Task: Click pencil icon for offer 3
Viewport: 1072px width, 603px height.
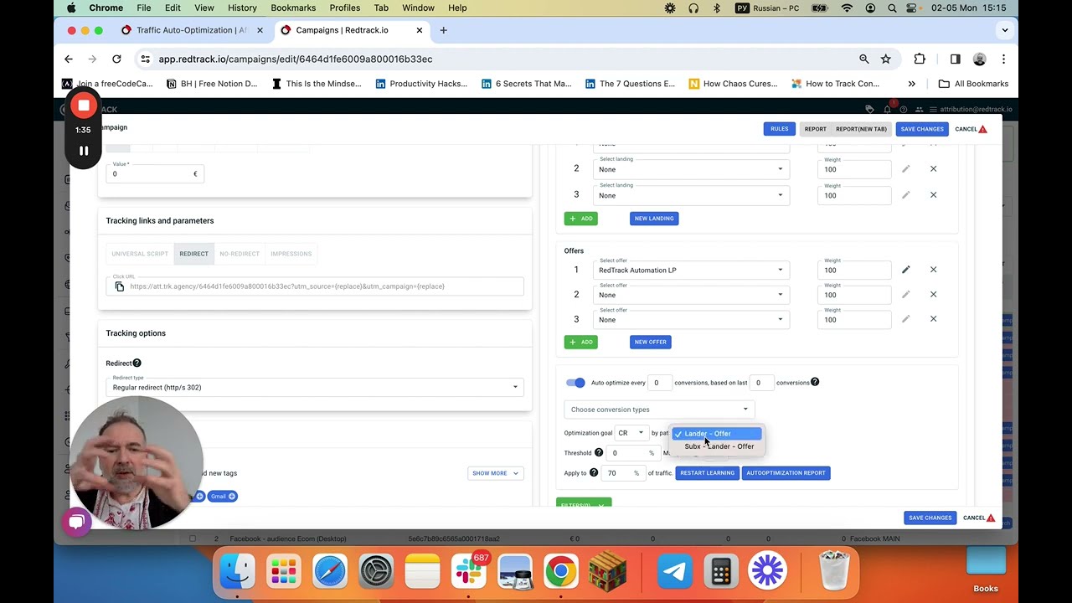Action: (x=905, y=319)
